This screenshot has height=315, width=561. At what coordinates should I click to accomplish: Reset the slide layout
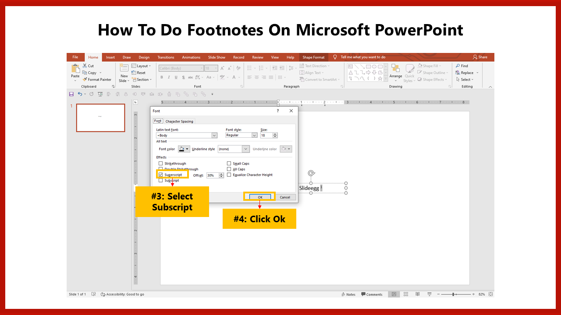click(x=138, y=73)
